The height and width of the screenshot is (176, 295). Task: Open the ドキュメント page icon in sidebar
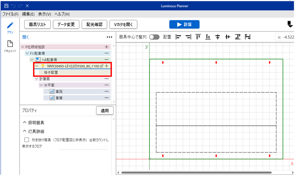[x=10, y=44]
